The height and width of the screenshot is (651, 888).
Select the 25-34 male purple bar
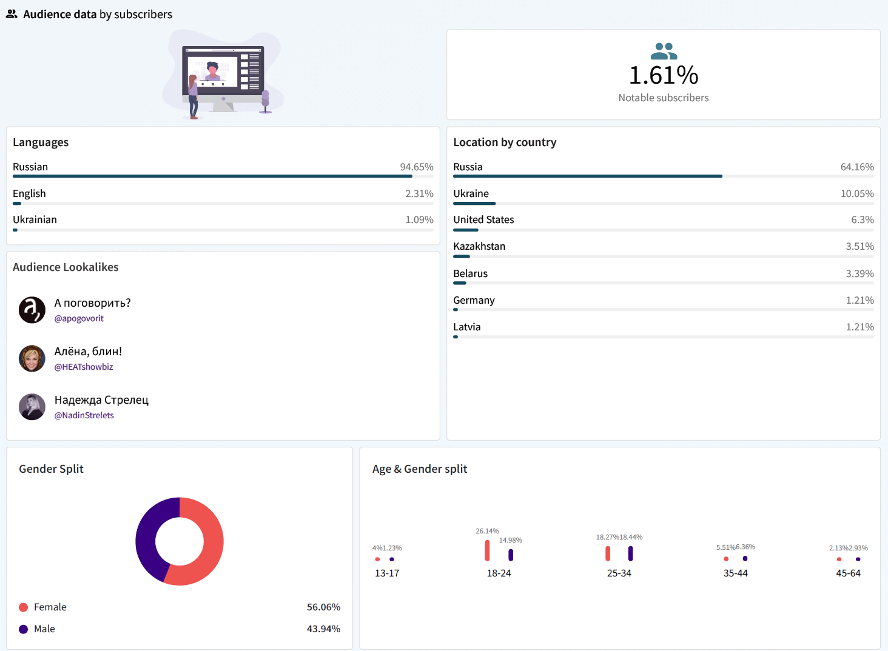pyautogui.click(x=631, y=553)
